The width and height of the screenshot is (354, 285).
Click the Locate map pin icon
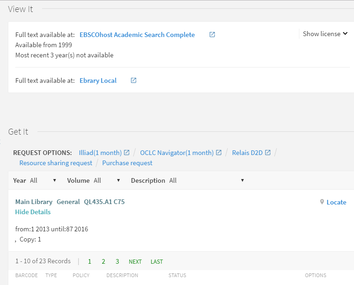pyautogui.click(x=322, y=202)
